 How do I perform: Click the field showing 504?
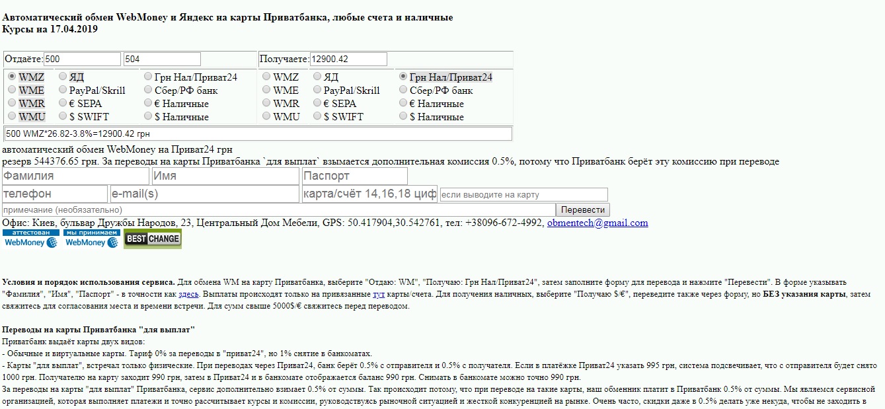[162, 59]
